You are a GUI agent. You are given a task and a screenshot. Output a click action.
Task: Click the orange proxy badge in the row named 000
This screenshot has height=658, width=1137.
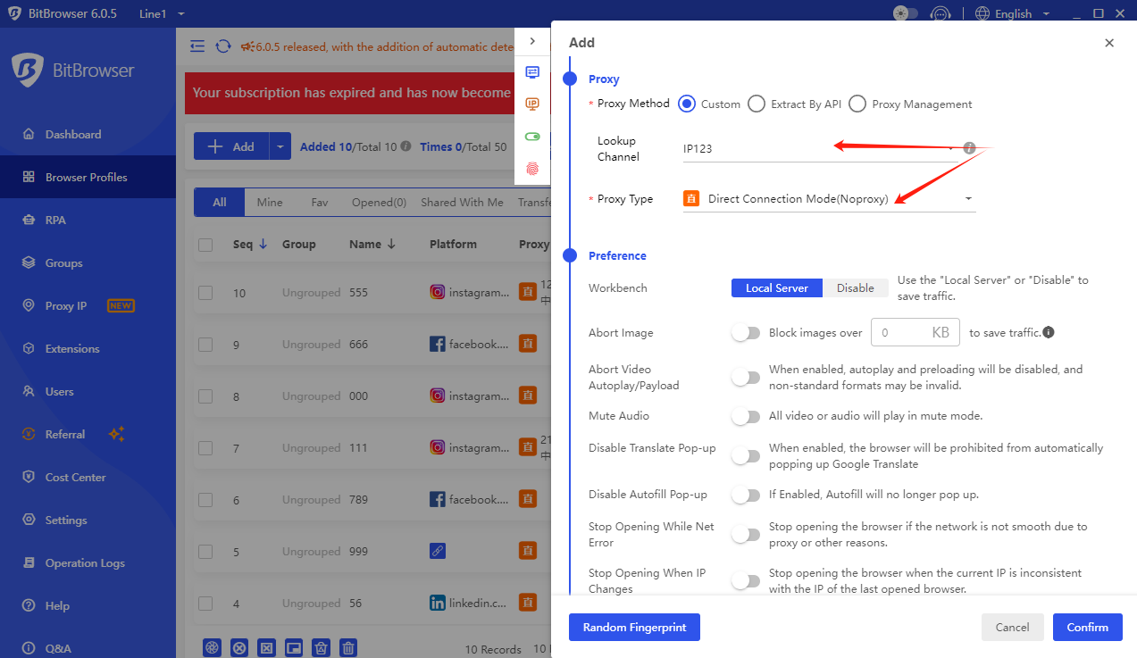[x=528, y=396]
